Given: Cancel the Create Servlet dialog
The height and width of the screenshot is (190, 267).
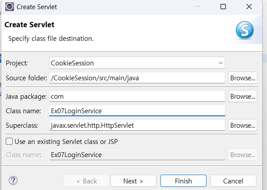Looking at the screenshot, I should 233,181.
